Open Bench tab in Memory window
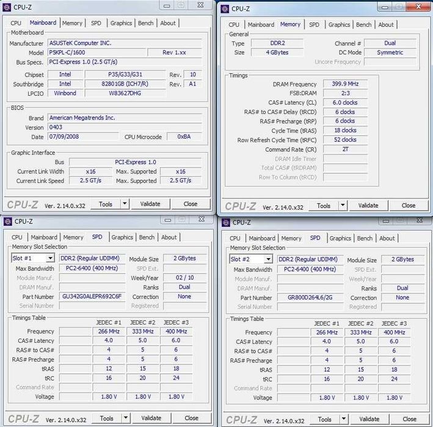This screenshot has width=433, height=427. [x=364, y=25]
